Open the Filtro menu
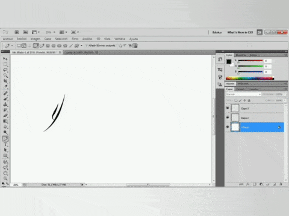This screenshot has width=289, height=216. 75,39
